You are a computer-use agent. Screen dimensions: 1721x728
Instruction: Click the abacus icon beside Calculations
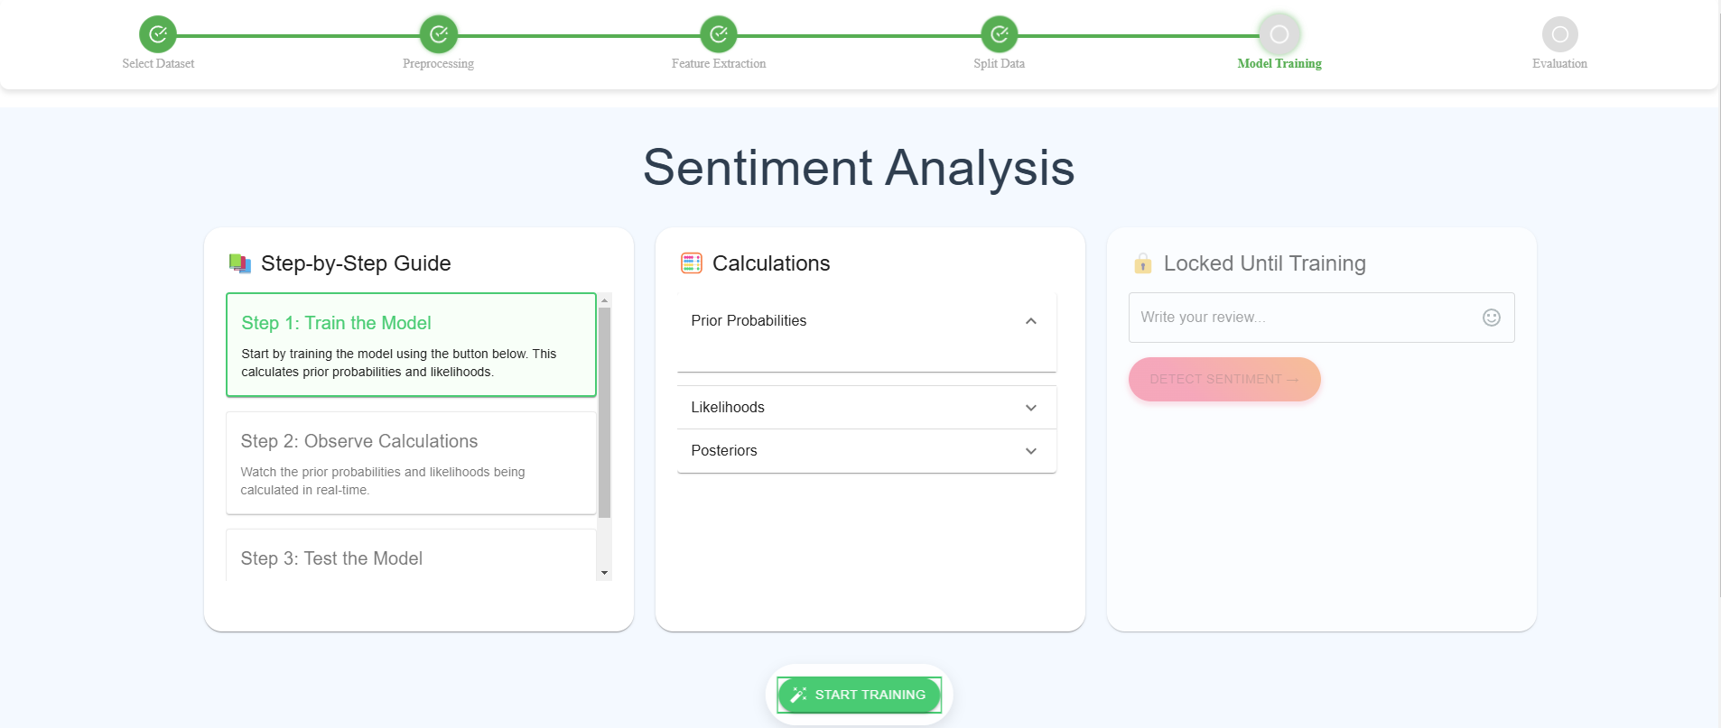pyautogui.click(x=692, y=263)
